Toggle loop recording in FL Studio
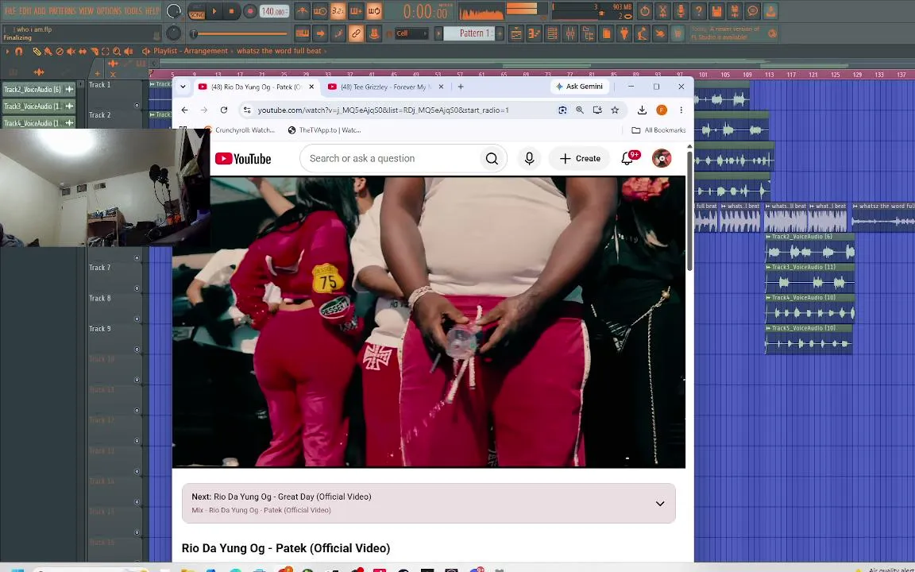The width and height of the screenshot is (915, 572). [373, 11]
